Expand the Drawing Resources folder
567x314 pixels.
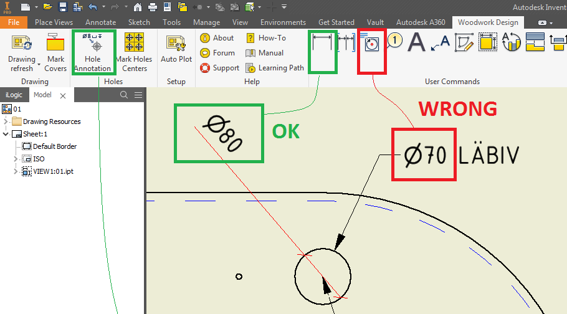click(6, 121)
